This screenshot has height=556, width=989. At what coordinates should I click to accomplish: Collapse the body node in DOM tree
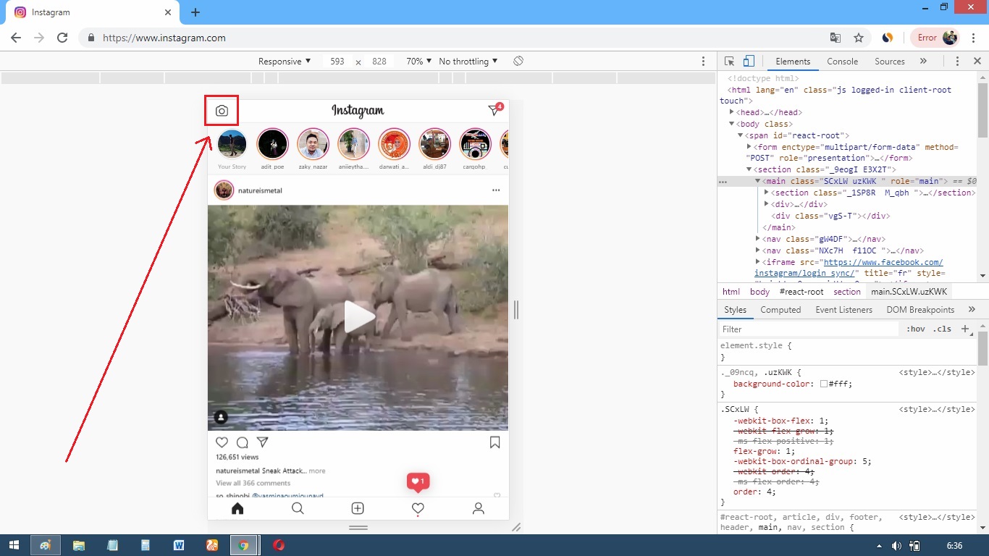732,124
